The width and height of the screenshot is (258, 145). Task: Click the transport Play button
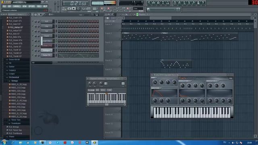(69, 8)
